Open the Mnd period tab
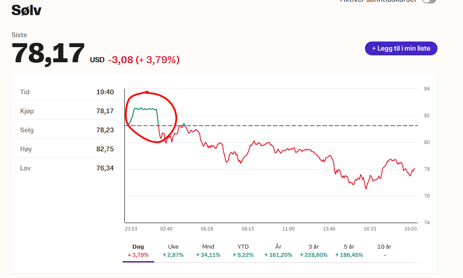 point(208,251)
